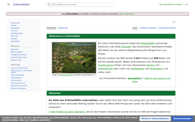Follow the Unternehmen link
This screenshot has height=122, width=195.
click(105, 69)
